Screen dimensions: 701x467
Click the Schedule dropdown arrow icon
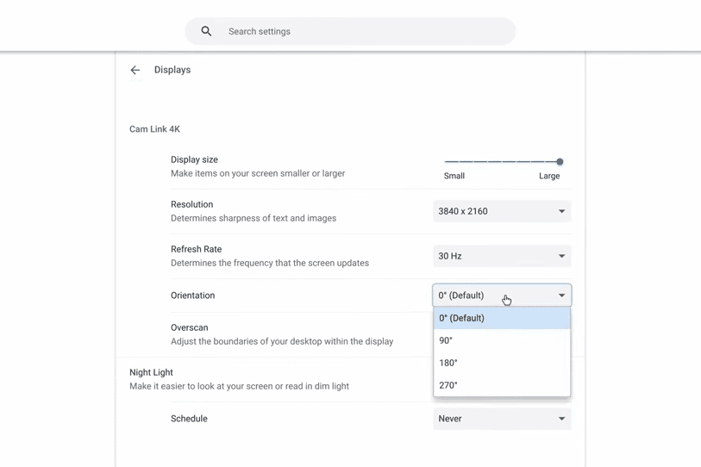(x=561, y=419)
